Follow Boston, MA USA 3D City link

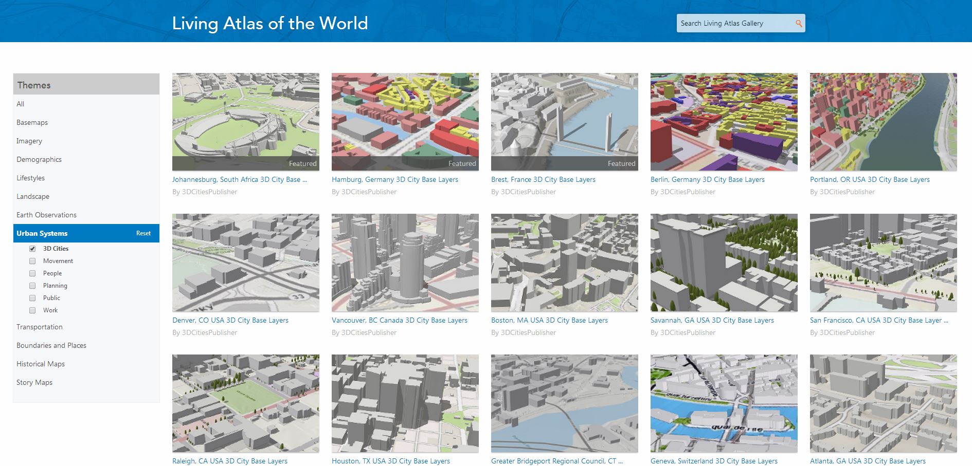pyautogui.click(x=549, y=320)
